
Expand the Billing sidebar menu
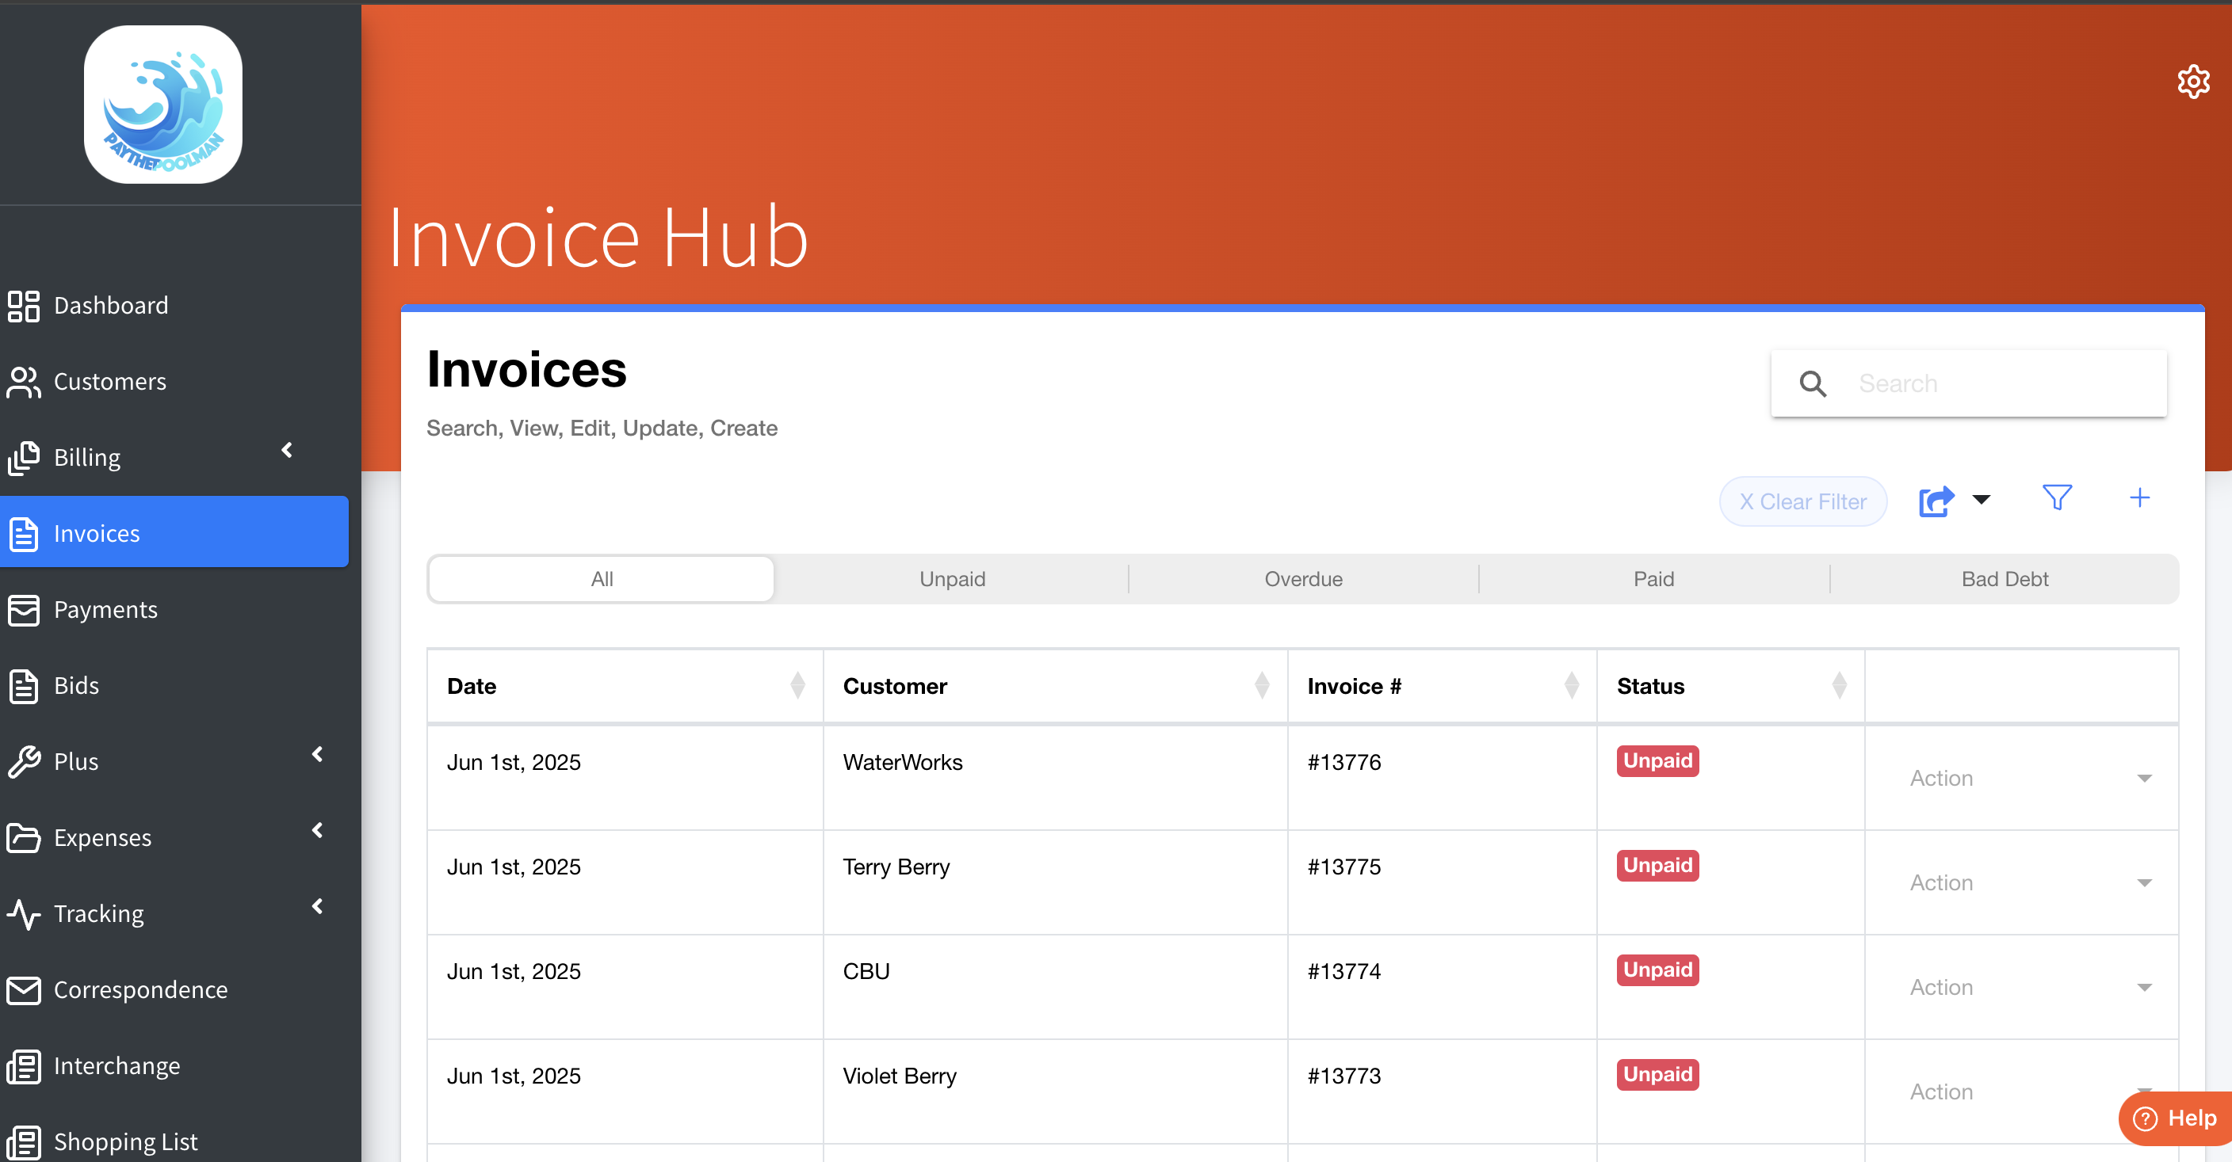pyautogui.click(x=86, y=457)
